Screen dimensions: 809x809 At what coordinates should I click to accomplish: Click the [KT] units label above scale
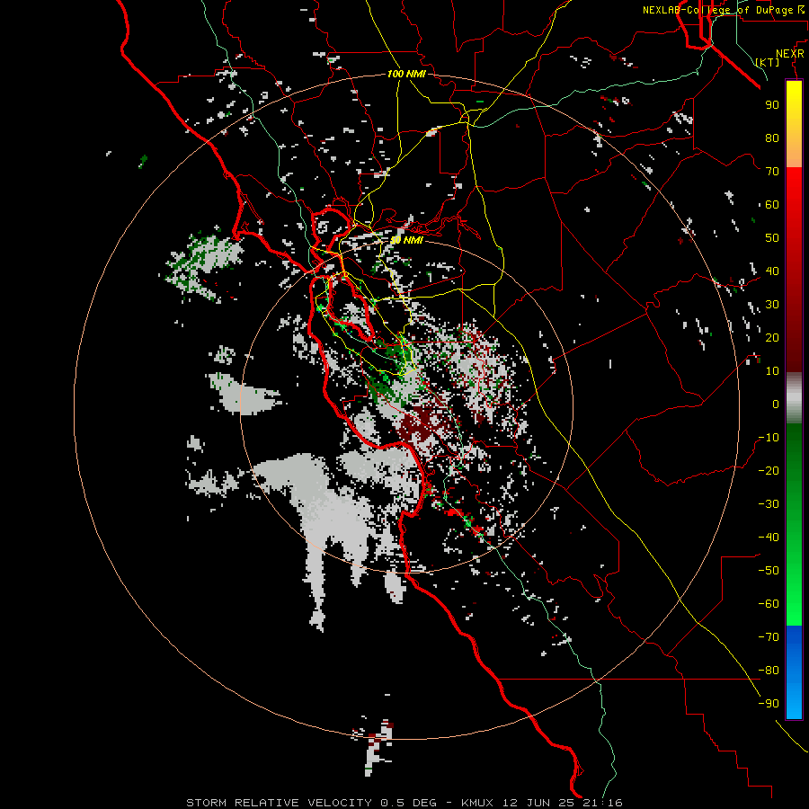click(x=767, y=62)
